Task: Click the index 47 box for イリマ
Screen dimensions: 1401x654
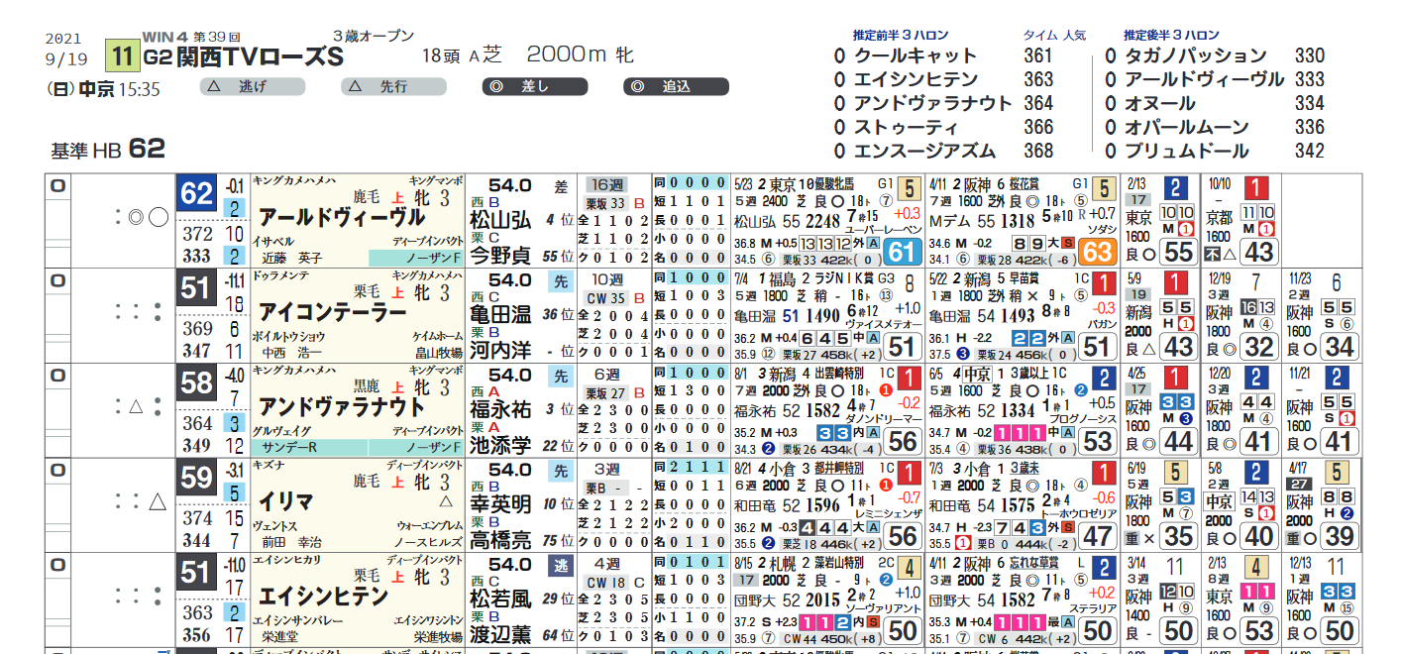Action: [x=1098, y=537]
